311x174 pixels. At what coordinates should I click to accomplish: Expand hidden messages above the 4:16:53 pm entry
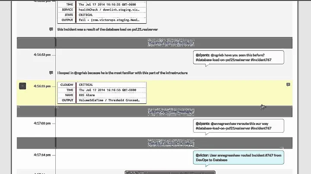[x=171, y=43]
